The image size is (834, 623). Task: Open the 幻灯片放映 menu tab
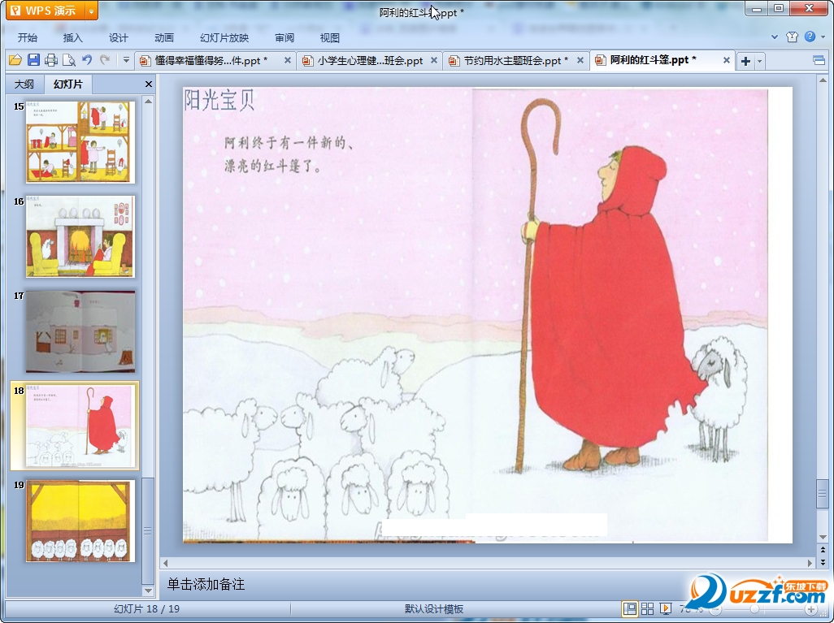pos(224,37)
